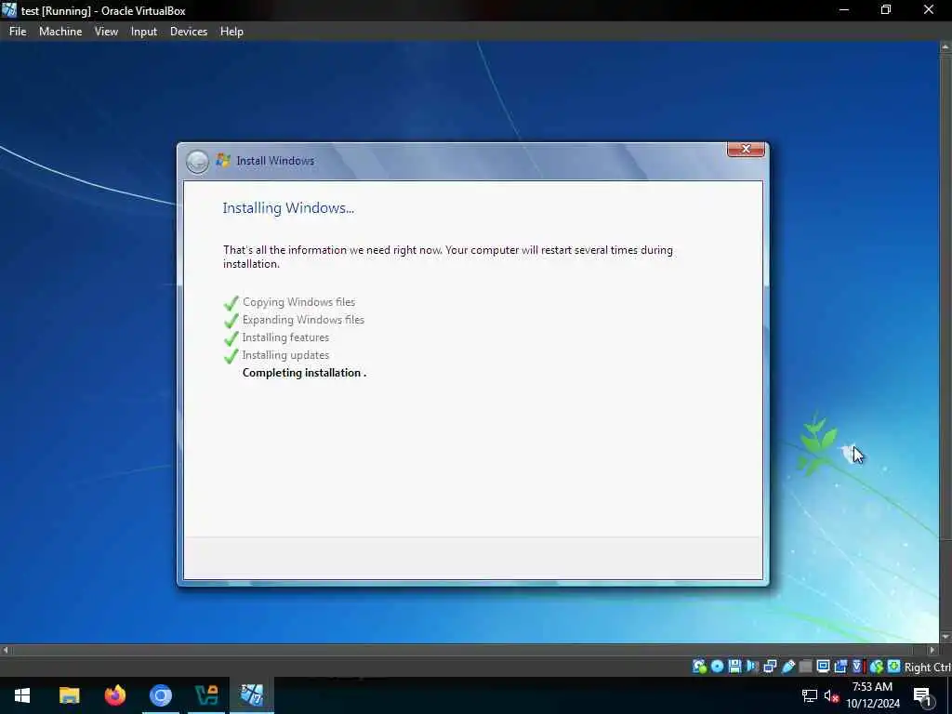Click the Expanding Windows files step
The image size is (952, 714).
tap(304, 320)
